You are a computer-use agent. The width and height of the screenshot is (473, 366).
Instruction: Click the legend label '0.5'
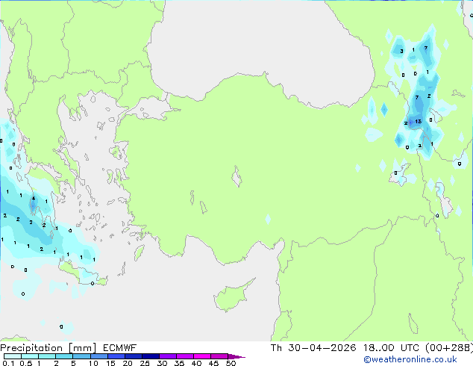coord(26,363)
